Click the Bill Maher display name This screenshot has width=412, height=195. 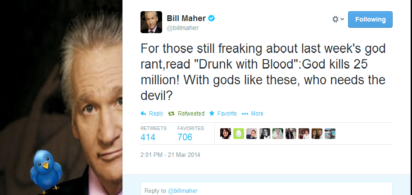[x=186, y=18]
